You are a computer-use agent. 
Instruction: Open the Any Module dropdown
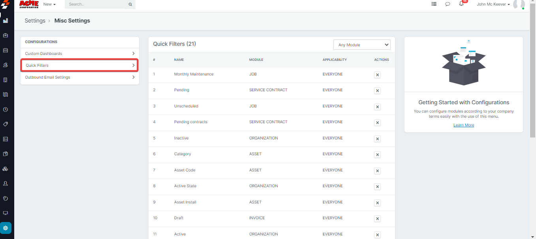361,45
